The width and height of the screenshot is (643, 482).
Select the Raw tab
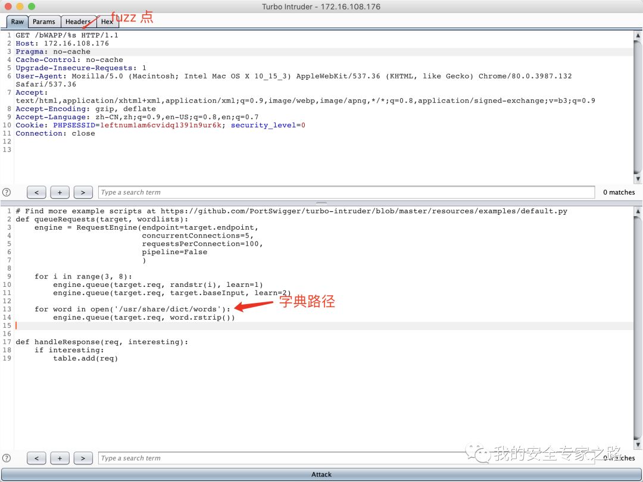coord(17,21)
